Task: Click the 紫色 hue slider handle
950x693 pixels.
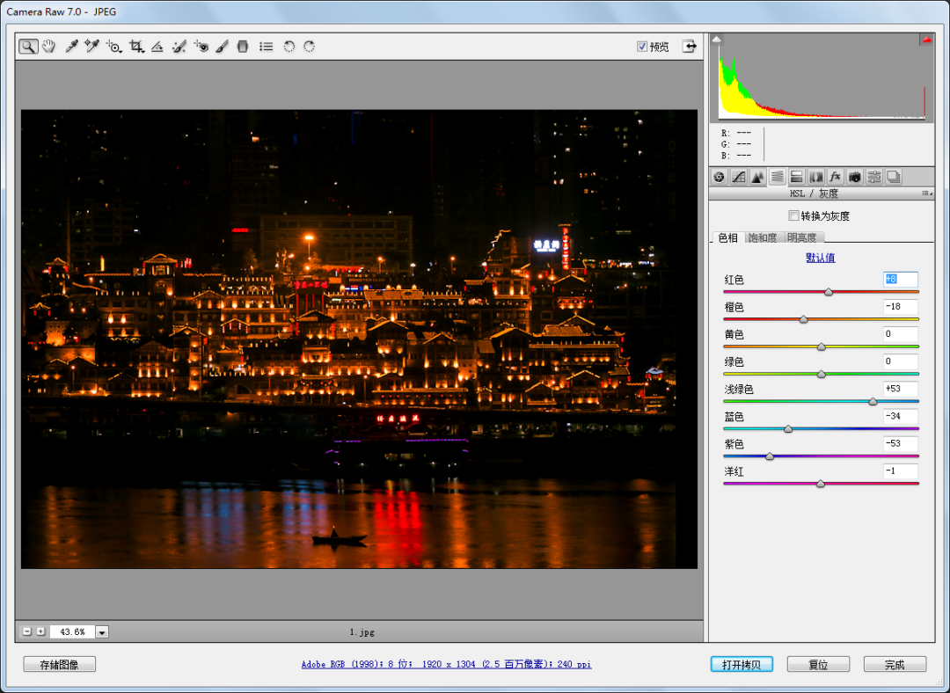Action: [x=769, y=456]
